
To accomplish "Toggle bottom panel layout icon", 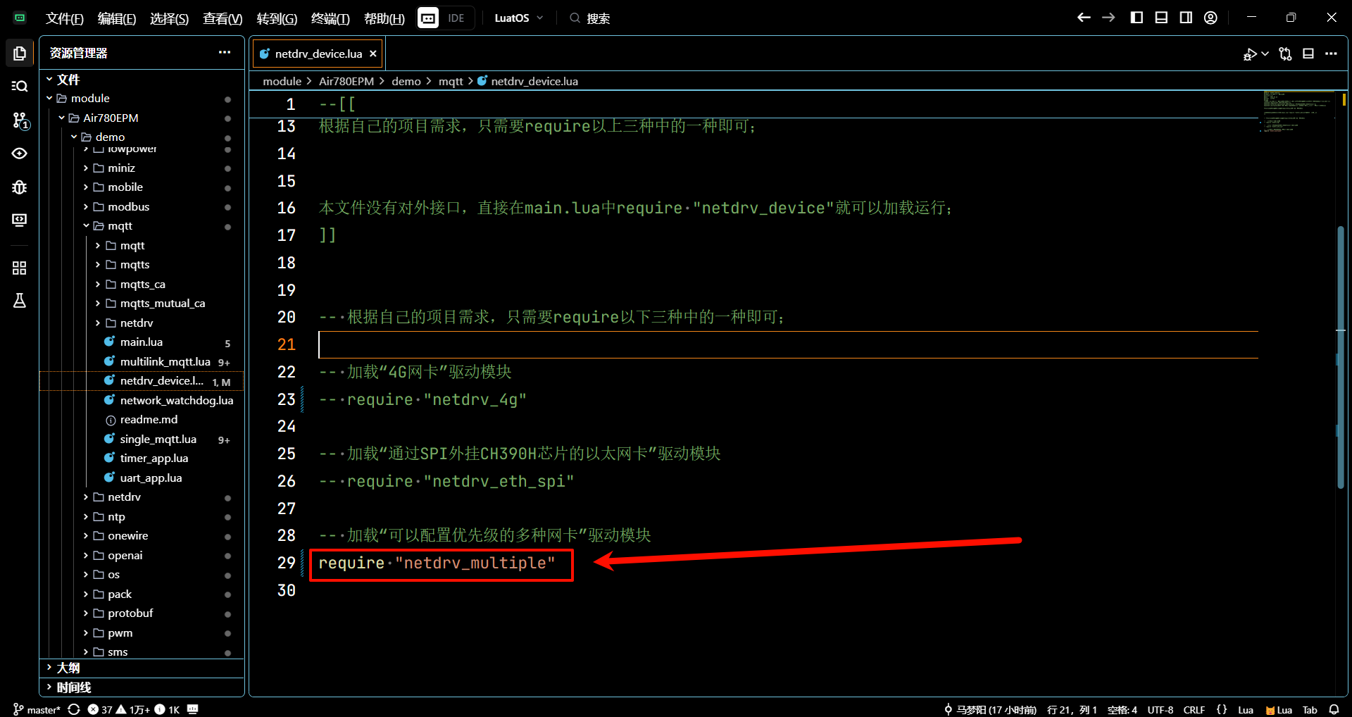I will tap(1161, 18).
